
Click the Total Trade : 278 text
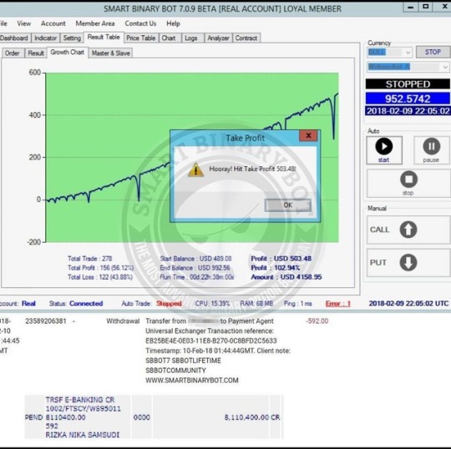90,259
